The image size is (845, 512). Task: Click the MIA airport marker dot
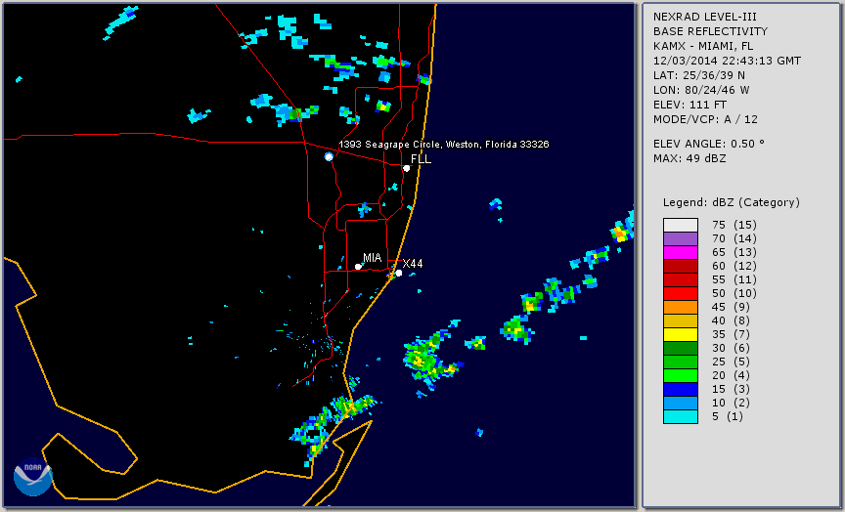pyautogui.click(x=358, y=267)
